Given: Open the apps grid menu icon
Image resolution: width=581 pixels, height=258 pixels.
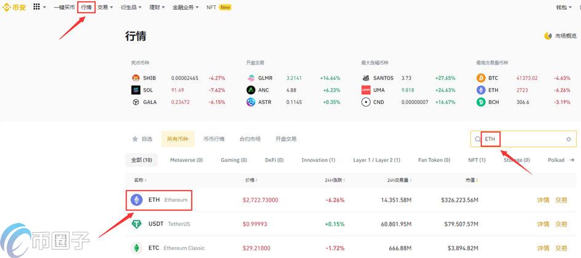Looking at the screenshot, I should tap(36, 7).
